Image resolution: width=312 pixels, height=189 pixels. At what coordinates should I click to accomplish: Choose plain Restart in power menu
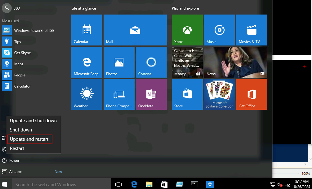[x=33, y=148]
